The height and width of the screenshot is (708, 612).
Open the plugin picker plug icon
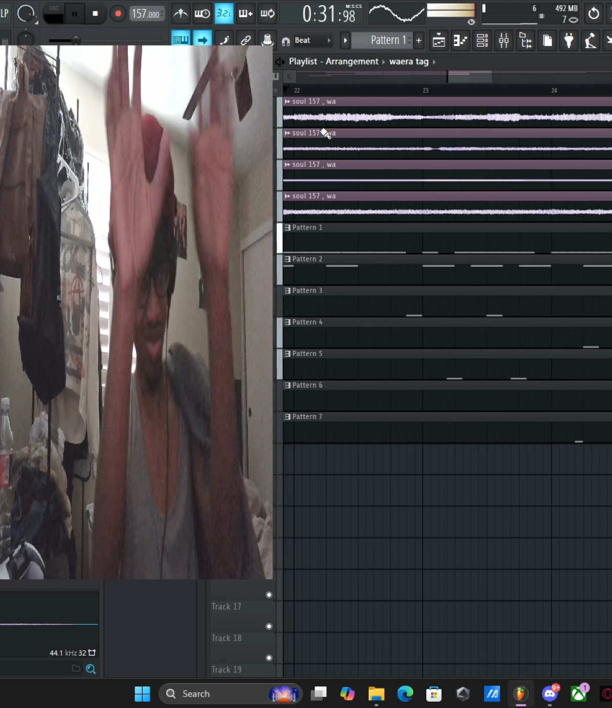(569, 40)
